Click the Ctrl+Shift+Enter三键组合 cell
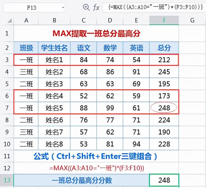Viewport: 206px width, 188px height. [x=96, y=156]
